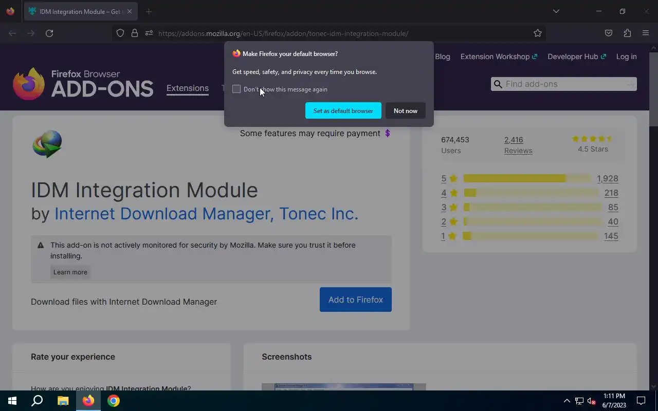Screen dimensions: 658x411
Task: Click the Firefox Browser ADD-ONS logo
Action: pos(83,84)
